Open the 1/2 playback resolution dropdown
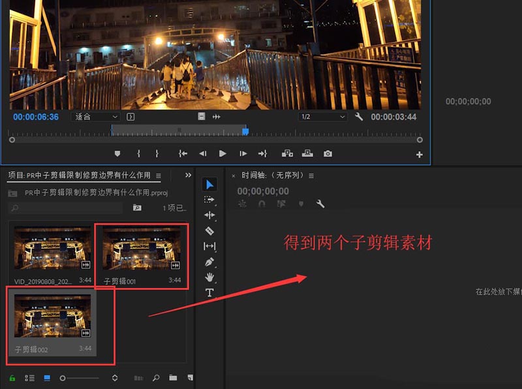The height and width of the screenshot is (389, 522). tap(323, 117)
